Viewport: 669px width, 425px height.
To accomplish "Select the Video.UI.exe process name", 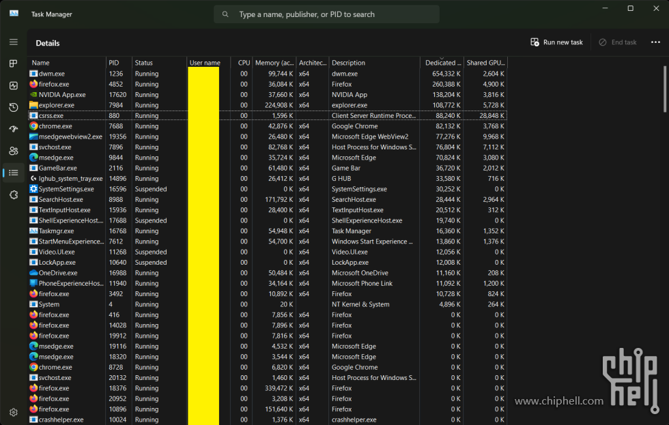I will pyautogui.click(x=57, y=252).
